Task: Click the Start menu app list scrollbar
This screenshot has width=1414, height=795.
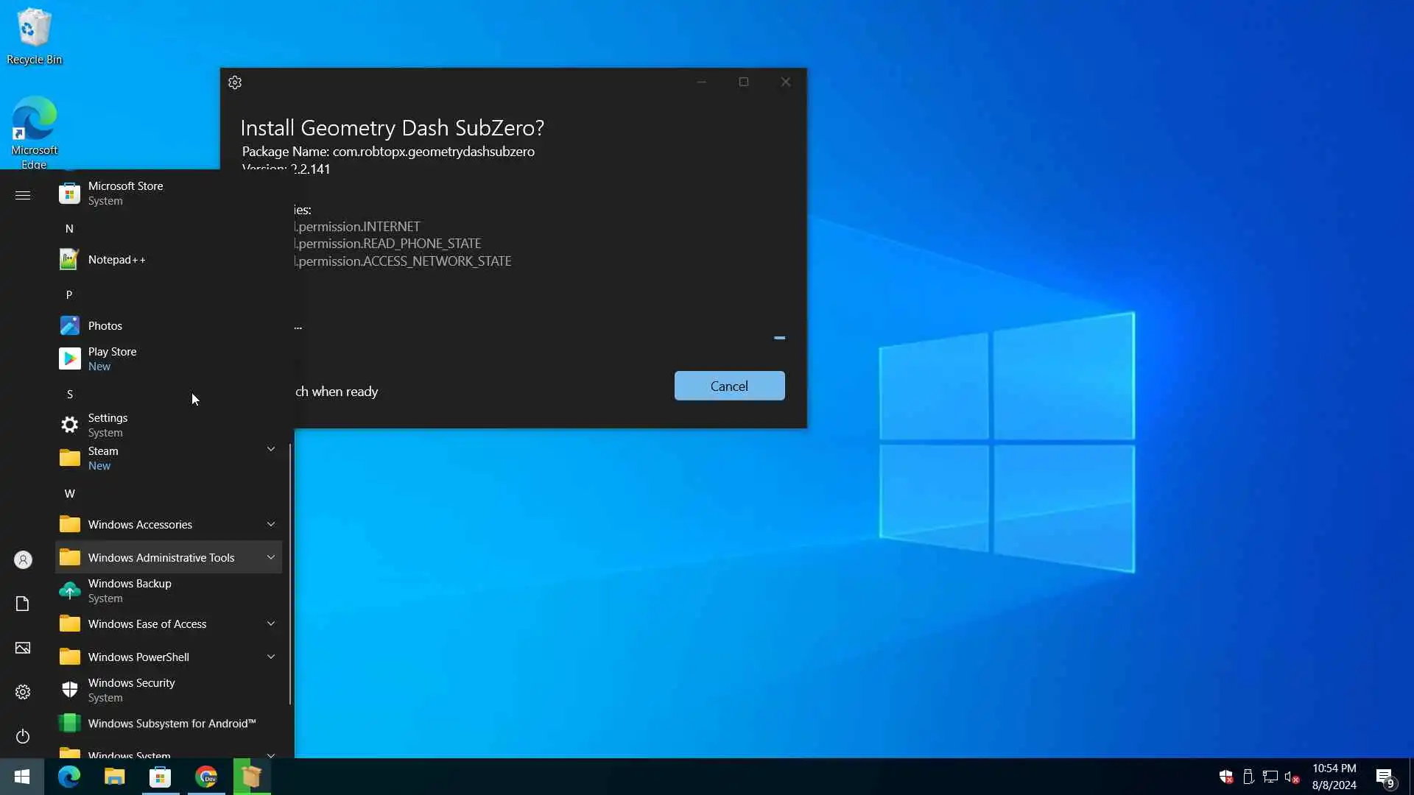Action: 290,574
